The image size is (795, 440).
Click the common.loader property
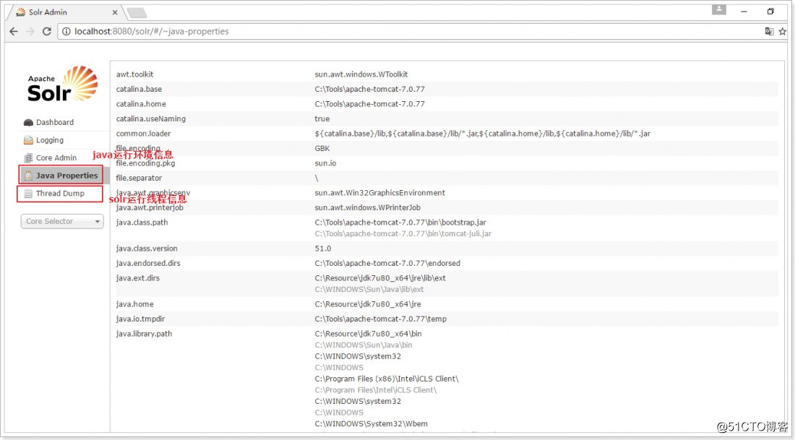tap(144, 134)
